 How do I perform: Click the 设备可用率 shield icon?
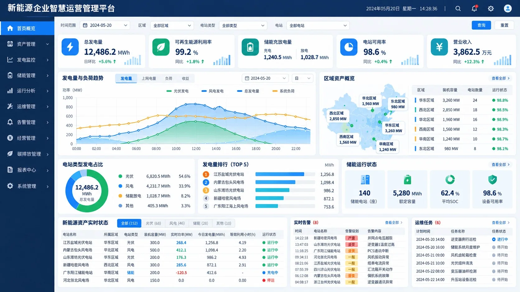point(492,179)
